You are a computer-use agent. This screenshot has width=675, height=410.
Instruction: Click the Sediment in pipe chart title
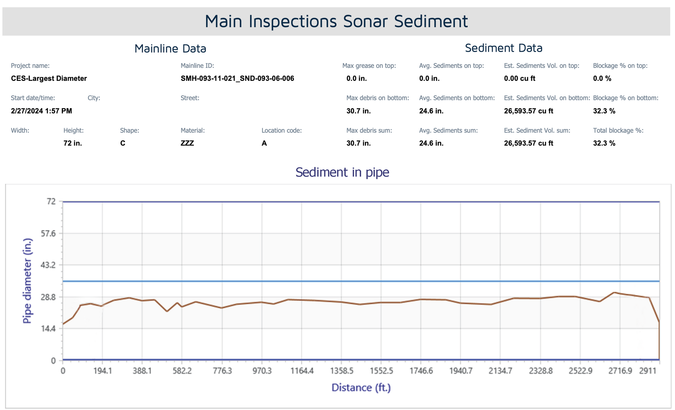pos(342,172)
